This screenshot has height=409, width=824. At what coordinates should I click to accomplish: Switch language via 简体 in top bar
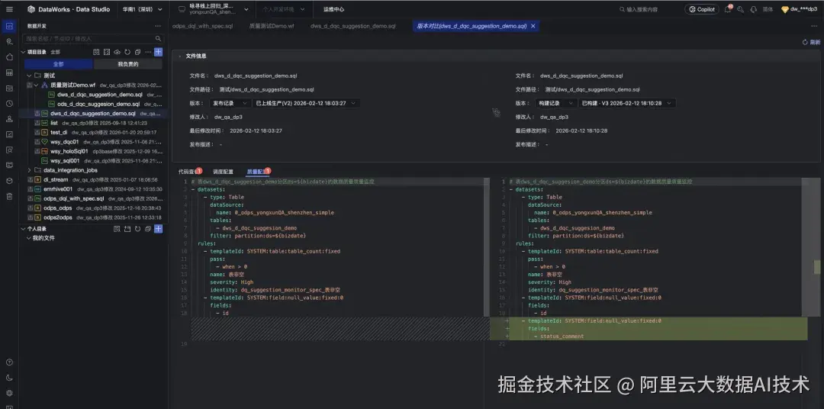(x=768, y=9)
